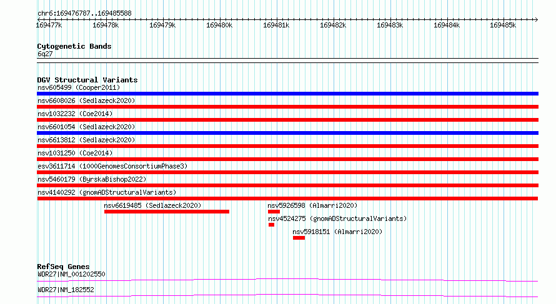The width and height of the screenshot is (556, 304).
Task: Click the WDR27|NM_182552 gene label
Action: 66,290
